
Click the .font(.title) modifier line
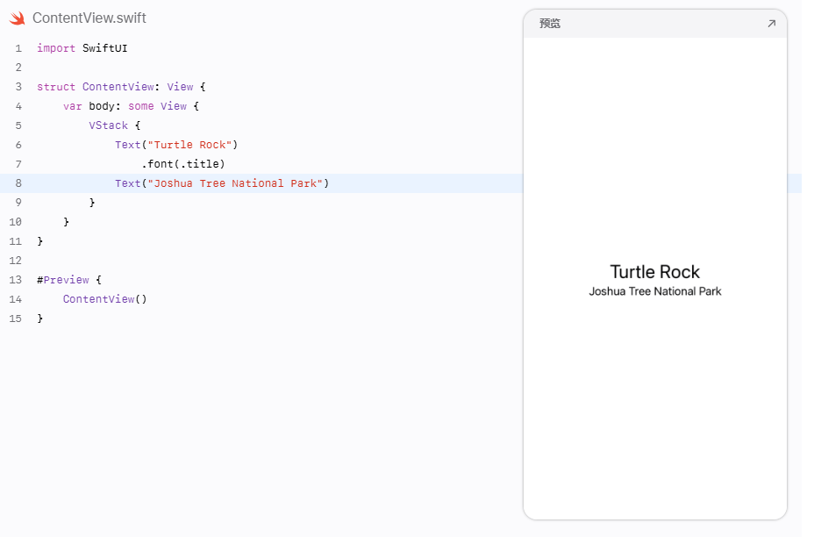pos(183,164)
